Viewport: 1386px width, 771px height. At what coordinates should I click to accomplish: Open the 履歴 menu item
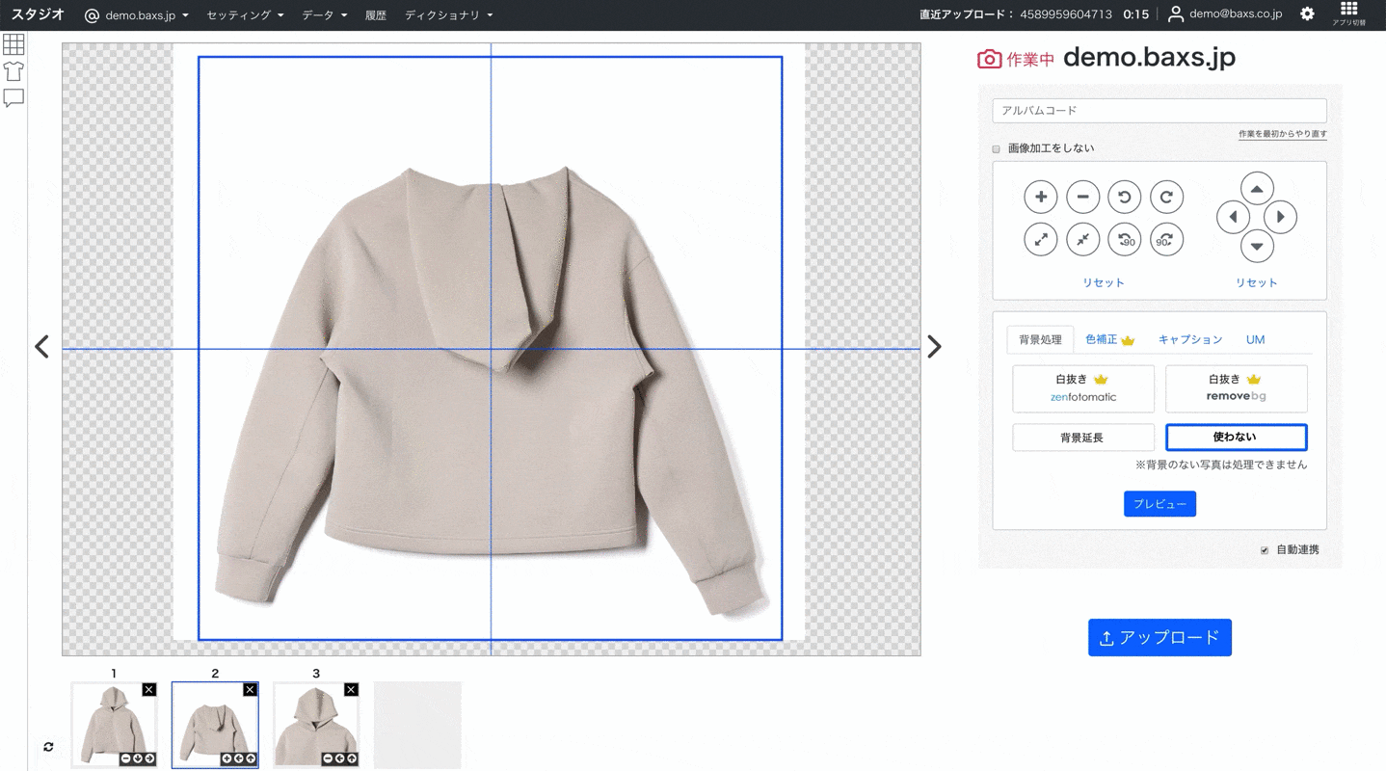click(x=376, y=15)
